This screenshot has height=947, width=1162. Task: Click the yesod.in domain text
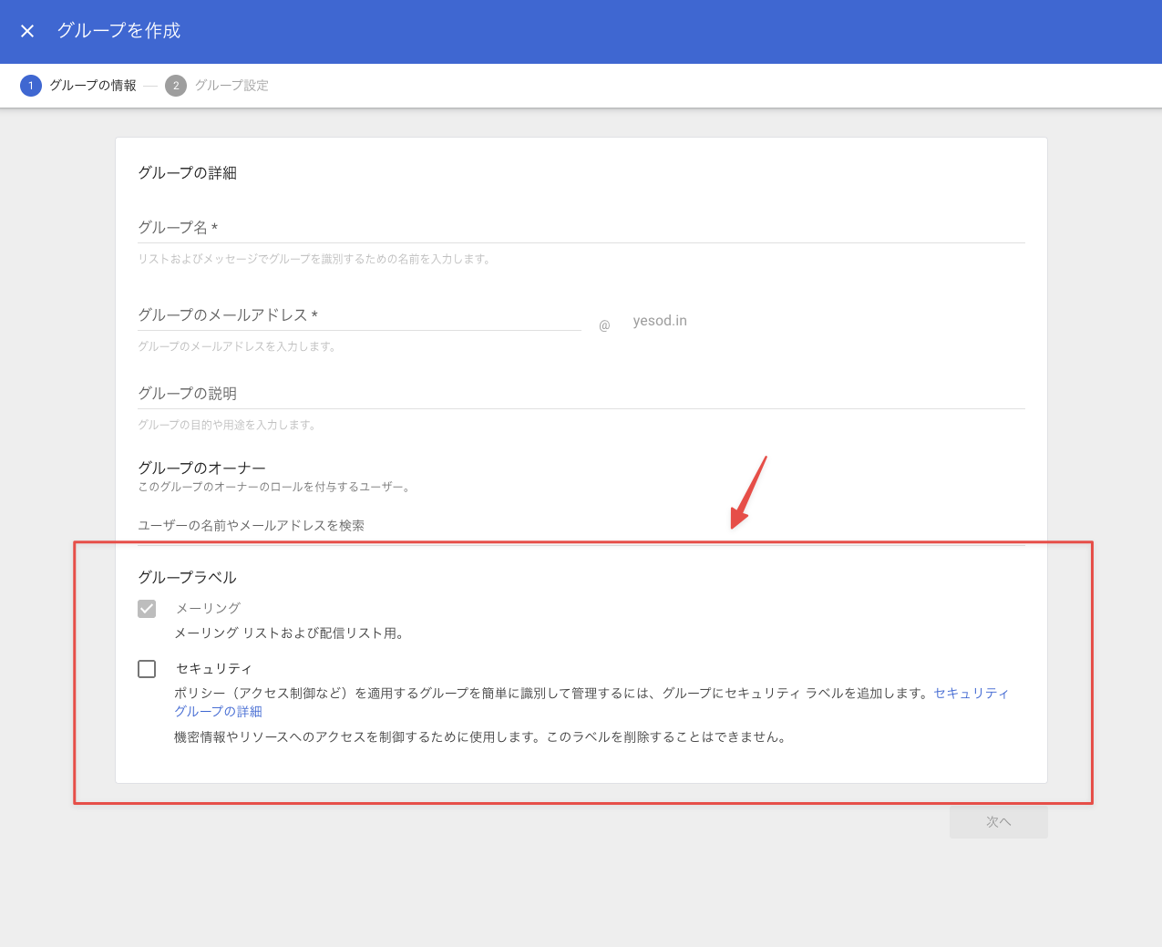coord(660,321)
